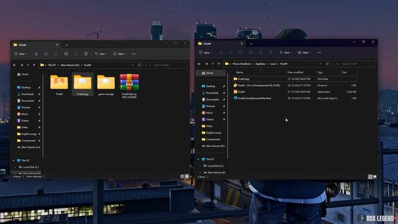The image size is (398, 224).
Task: Open View dropdown in right window
Action: [x=304, y=52]
